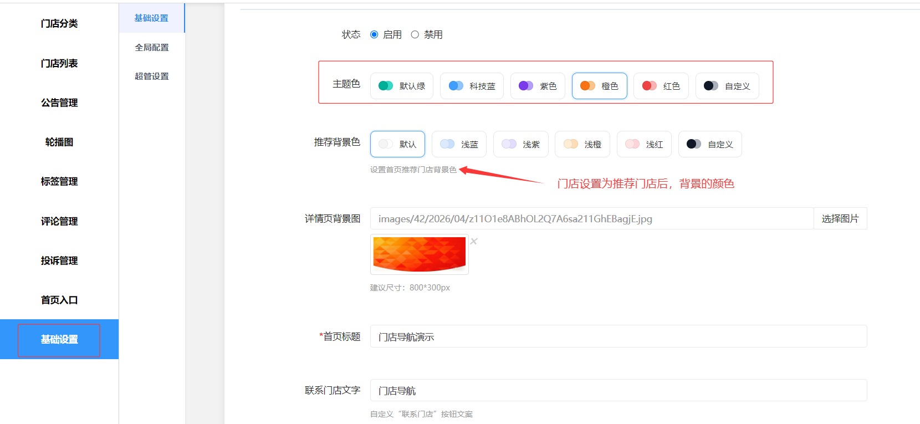
Task: Choose the 自定义 theme color option
Action: point(727,86)
